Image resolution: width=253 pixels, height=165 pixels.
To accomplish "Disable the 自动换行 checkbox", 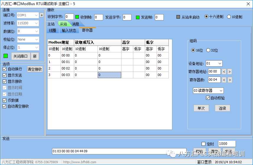I will coord(4,69).
